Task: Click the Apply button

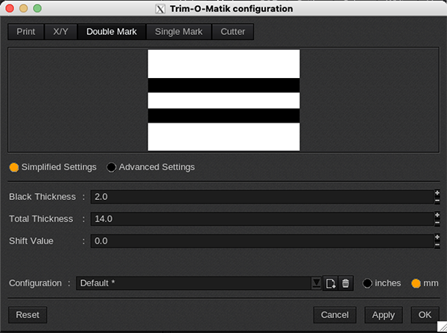Action: point(384,315)
